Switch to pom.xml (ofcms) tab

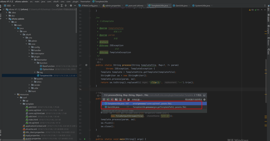pos(136,6)
